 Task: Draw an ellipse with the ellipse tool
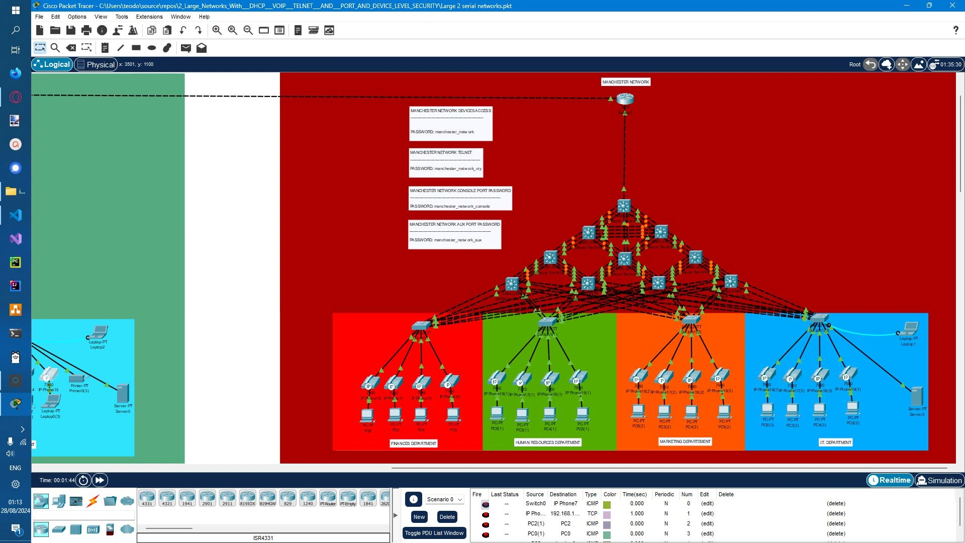tap(152, 48)
